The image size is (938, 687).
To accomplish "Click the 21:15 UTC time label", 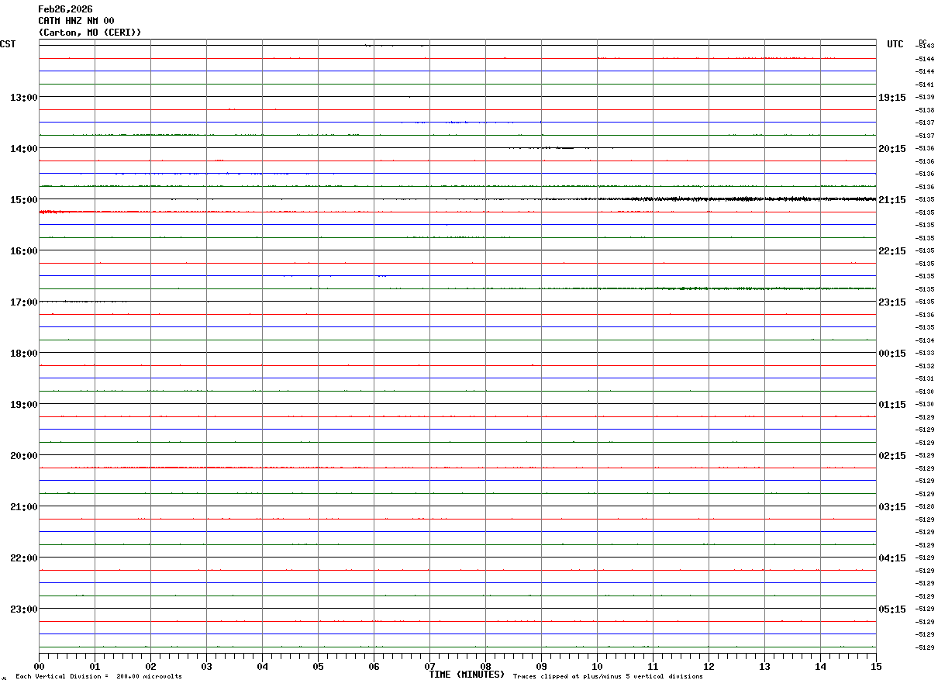I will click(x=891, y=200).
